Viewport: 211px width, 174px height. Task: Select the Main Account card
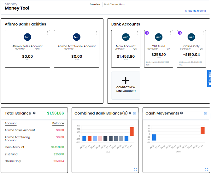(x=126, y=49)
